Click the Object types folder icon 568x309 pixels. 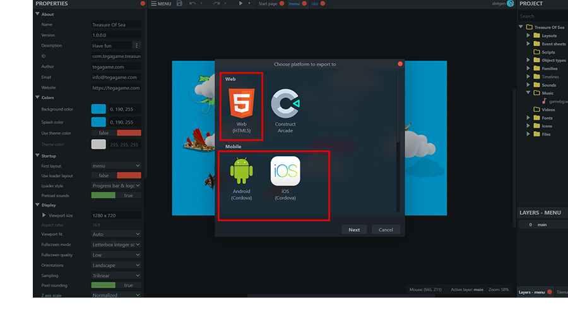click(537, 60)
